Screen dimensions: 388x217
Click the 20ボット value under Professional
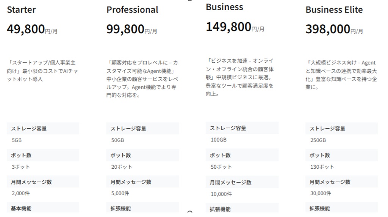click(122, 167)
